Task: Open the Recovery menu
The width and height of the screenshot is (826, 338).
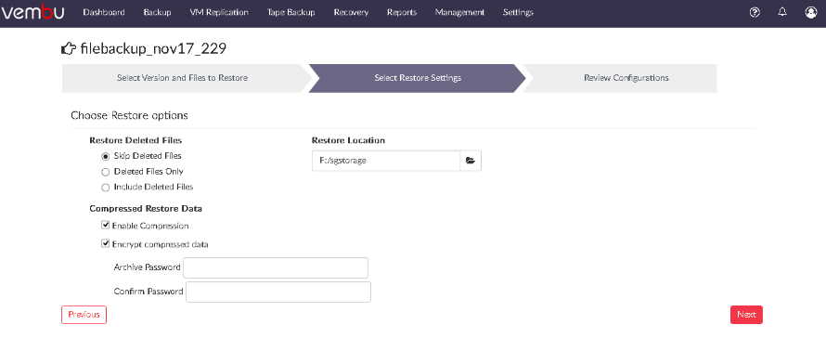Action: coord(351,12)
